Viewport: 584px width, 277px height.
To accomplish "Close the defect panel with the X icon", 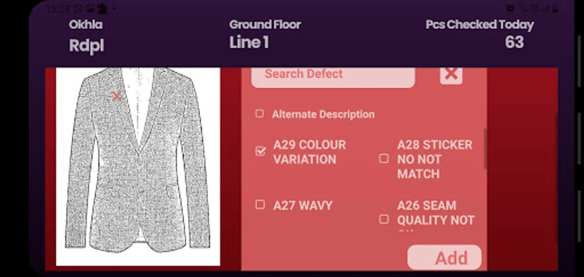I will pos(451,74).
